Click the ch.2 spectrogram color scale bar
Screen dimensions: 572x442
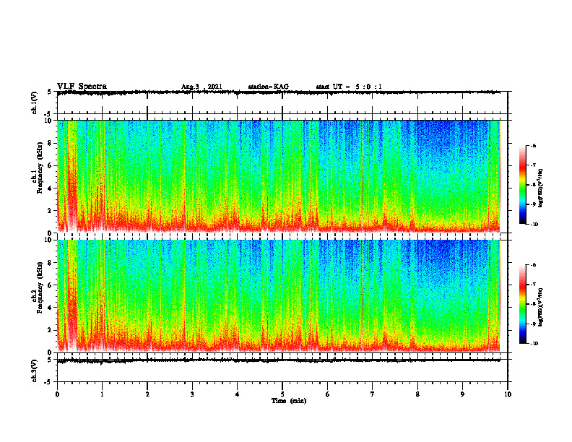(x=522, y=304)
